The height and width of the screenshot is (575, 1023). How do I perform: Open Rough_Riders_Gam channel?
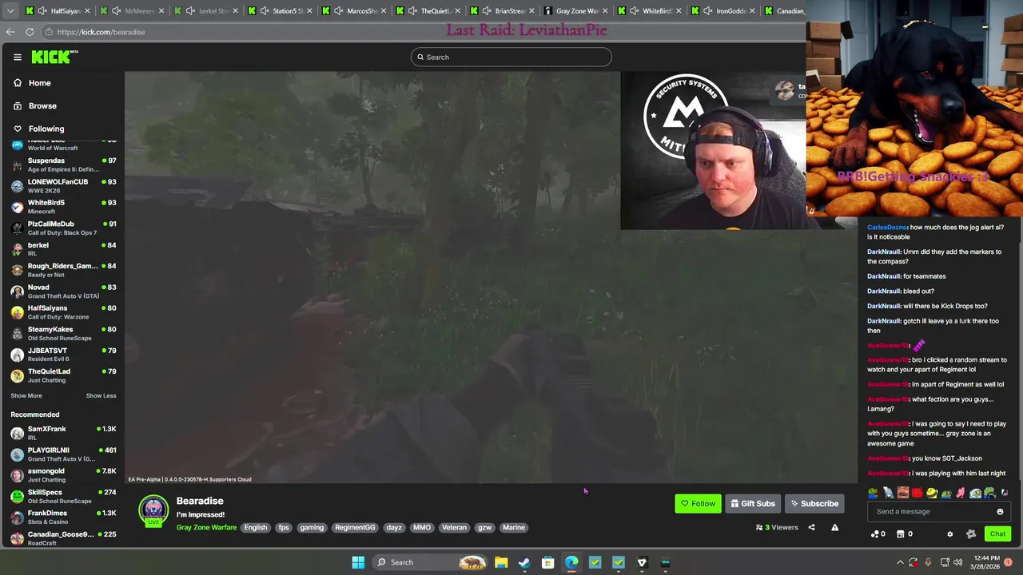[63, 270]
